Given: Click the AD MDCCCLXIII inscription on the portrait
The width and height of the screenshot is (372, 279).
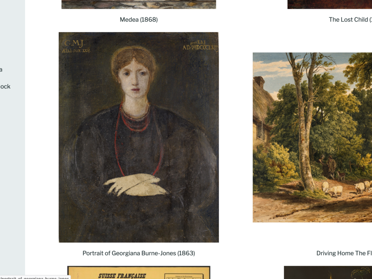Looking at the screenshot, I should pos(200,47).
